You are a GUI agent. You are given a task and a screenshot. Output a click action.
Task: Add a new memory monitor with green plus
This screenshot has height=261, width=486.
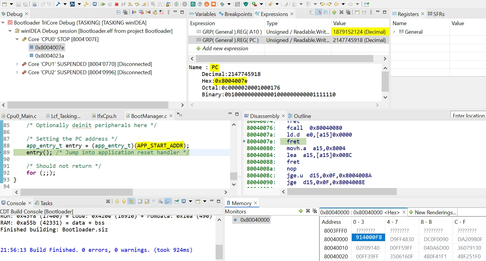pyautogui.click(x=301, y=211)
